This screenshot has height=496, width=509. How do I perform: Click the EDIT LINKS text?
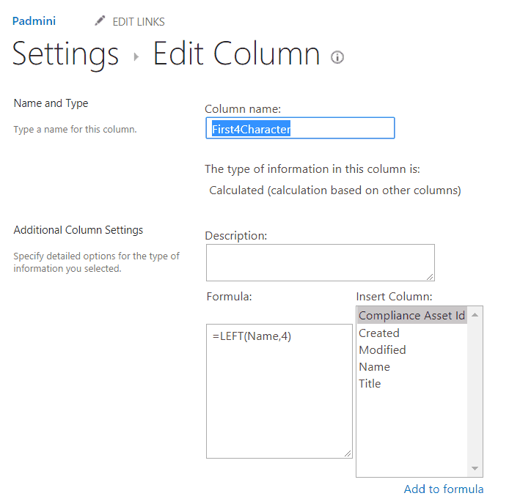[139, 22]
